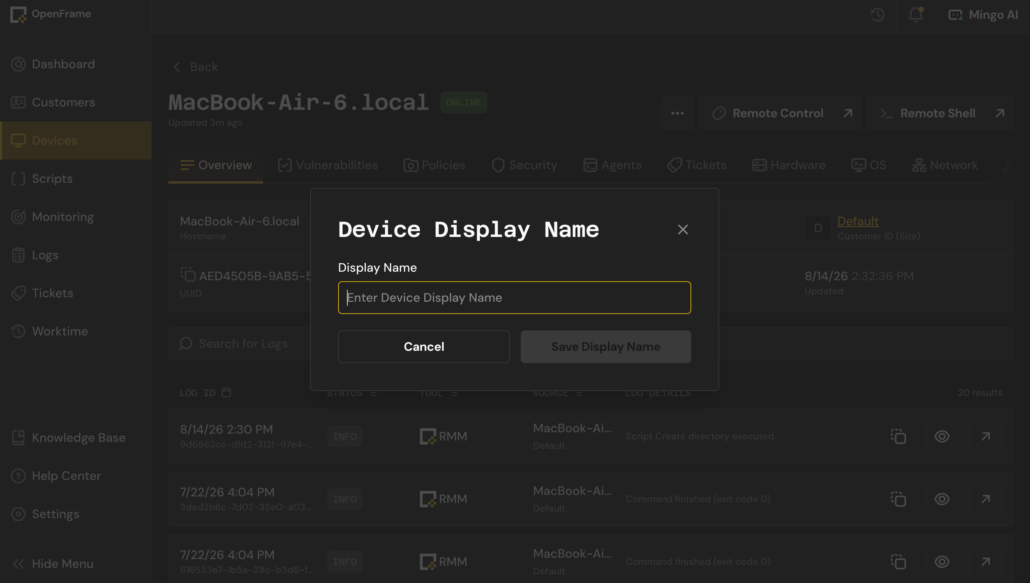1030x583 pixels.
Task: Open Dashboard from the sidebar
Action: click(x=76, y=64)
